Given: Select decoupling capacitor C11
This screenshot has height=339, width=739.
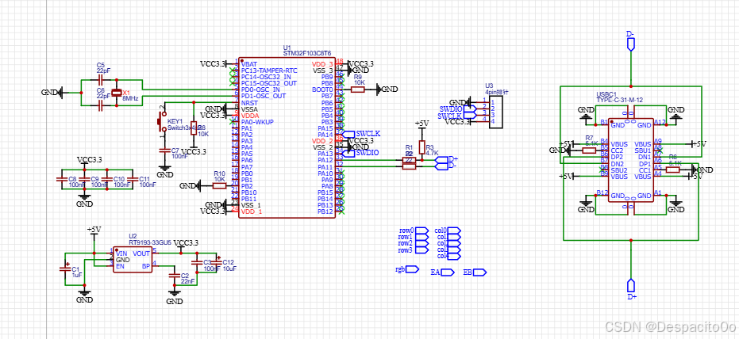Looking at the screenshot, I should (x=132, y=179).
